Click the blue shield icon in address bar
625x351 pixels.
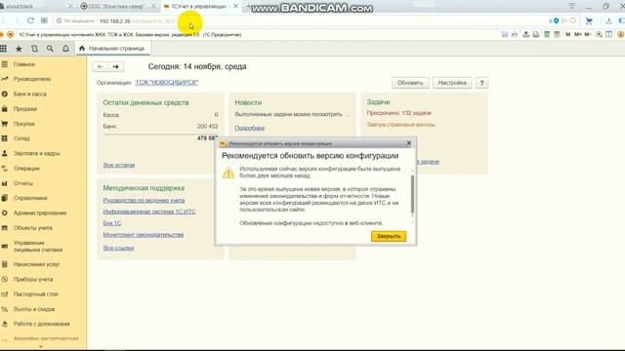tap(556, 20)
